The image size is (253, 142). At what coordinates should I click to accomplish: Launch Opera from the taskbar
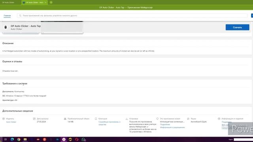click(77, 139)
